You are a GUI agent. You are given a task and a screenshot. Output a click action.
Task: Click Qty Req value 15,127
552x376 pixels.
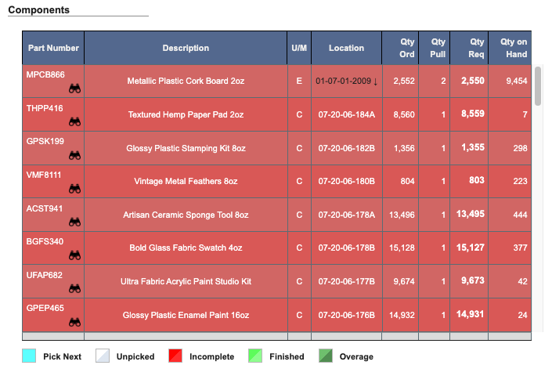click(x=471, y=248)
